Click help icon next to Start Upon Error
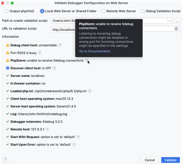183x165 pixels. click(74, 145)
